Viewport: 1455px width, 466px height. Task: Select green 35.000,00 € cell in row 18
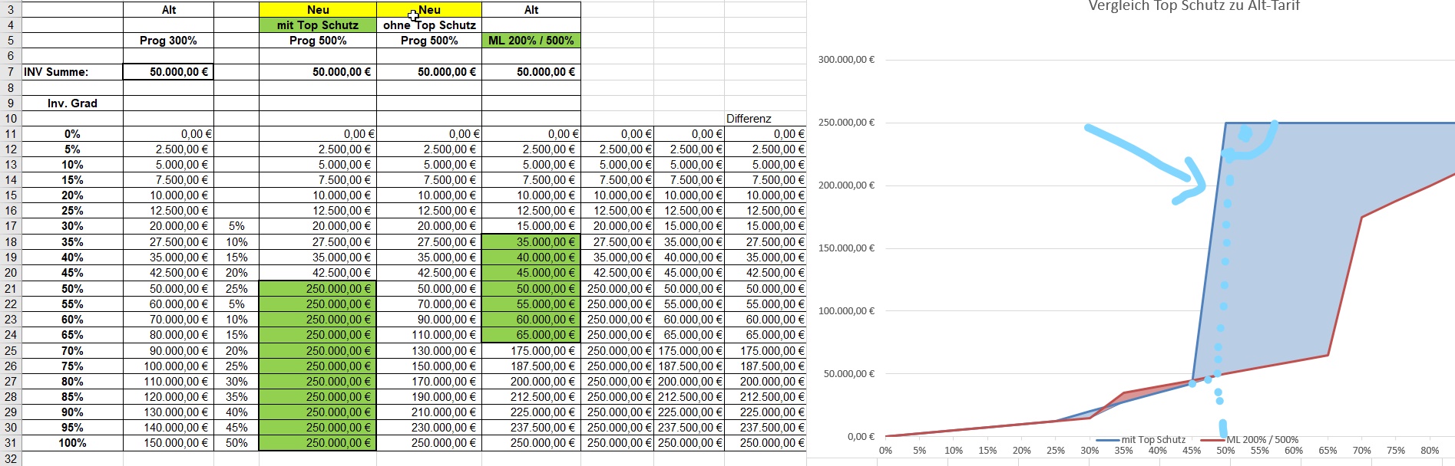point(531,242)
